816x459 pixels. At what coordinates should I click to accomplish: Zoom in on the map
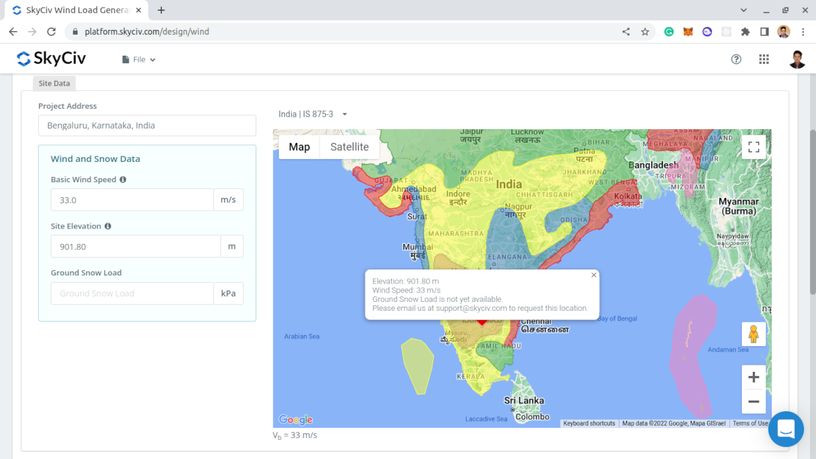(753, 377)
